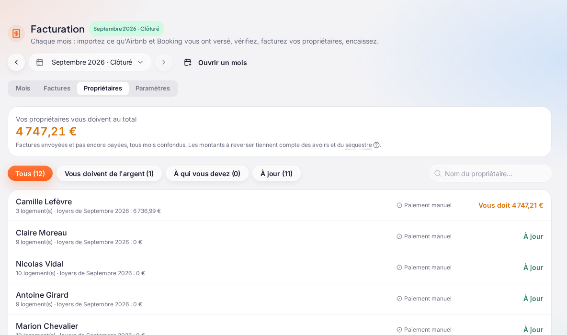This screenshot has height=335, width=567.
Task: Switch to the Paramètres tab
Action: (x=153, y=88)
